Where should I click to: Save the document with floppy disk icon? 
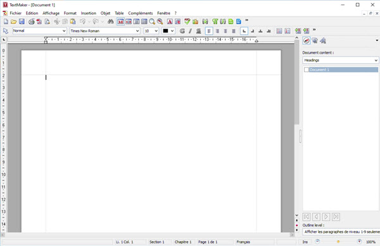[22, 22]
